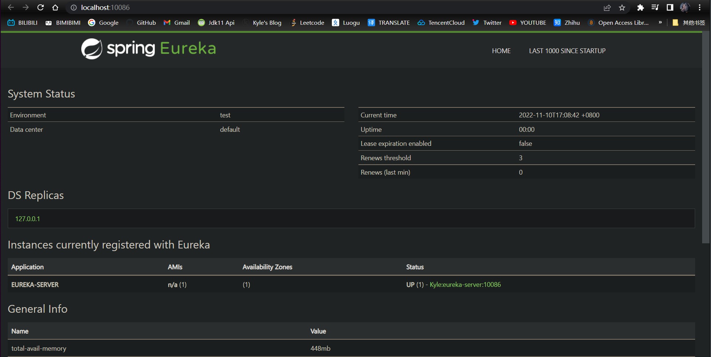Open the Gmail bookmark
Image resolution: width=711 pixels, height=357 pixels.
(x=177, y=23)
